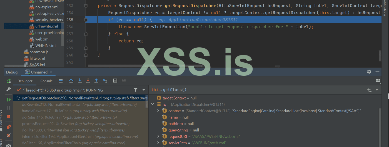Hide the Debug tool window

click(377, 72)
